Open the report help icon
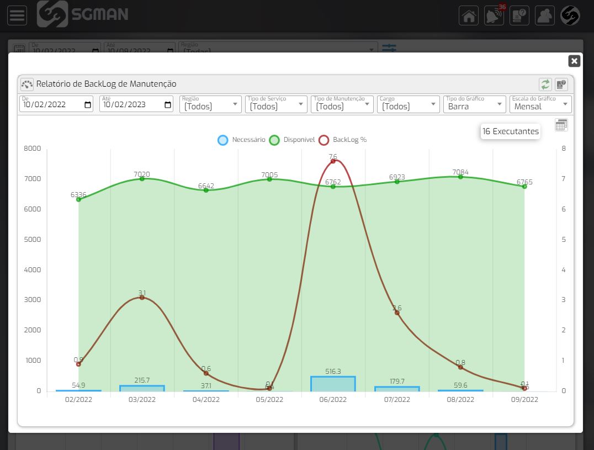594x450 pixels. coord(561,84)
